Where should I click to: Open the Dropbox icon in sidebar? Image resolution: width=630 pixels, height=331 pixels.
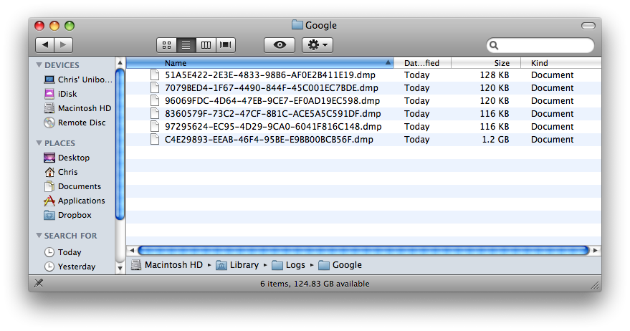(49, 215)
